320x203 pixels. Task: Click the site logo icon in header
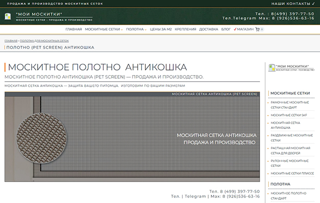click(x=8, y=16)
